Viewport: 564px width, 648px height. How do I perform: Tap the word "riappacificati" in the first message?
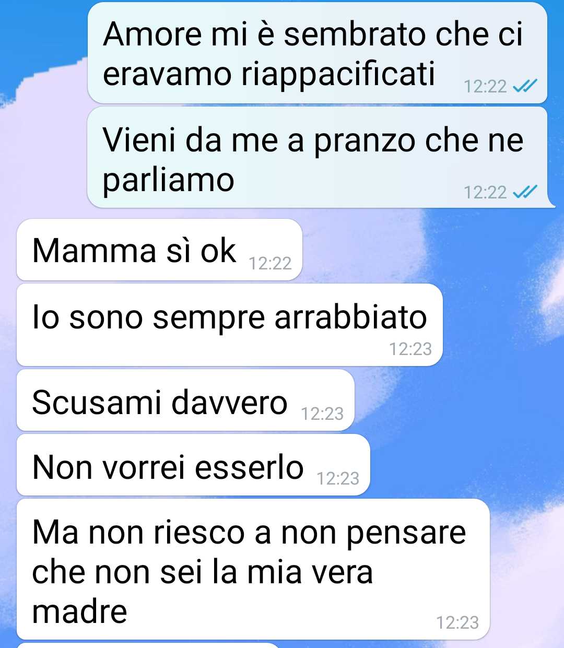coord(338,74)
